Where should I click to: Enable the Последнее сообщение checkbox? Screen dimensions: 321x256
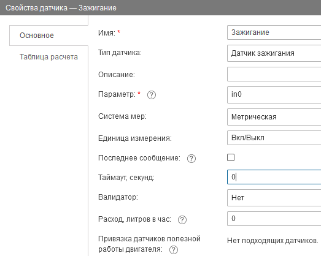point(231,157)
